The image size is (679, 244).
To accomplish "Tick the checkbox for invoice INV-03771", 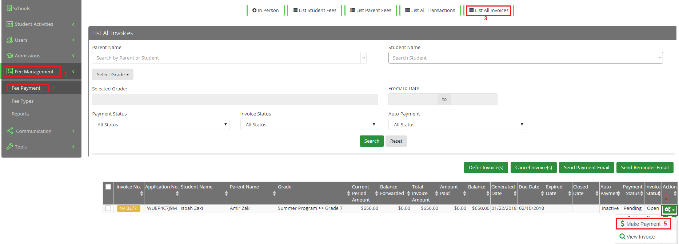I will click(108, 208).
